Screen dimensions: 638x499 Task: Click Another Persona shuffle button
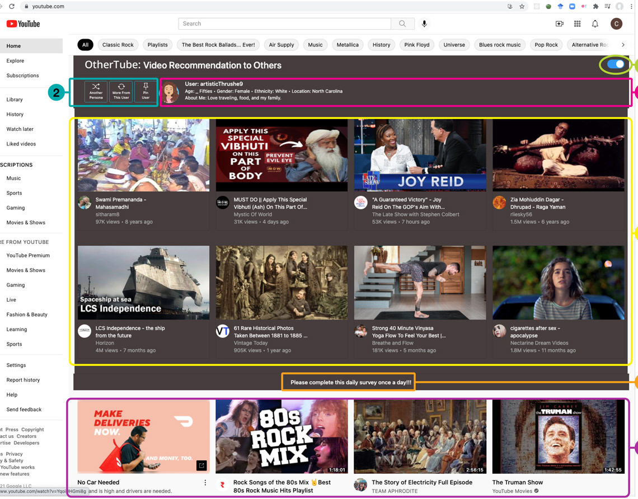click(x=96, y=92)
